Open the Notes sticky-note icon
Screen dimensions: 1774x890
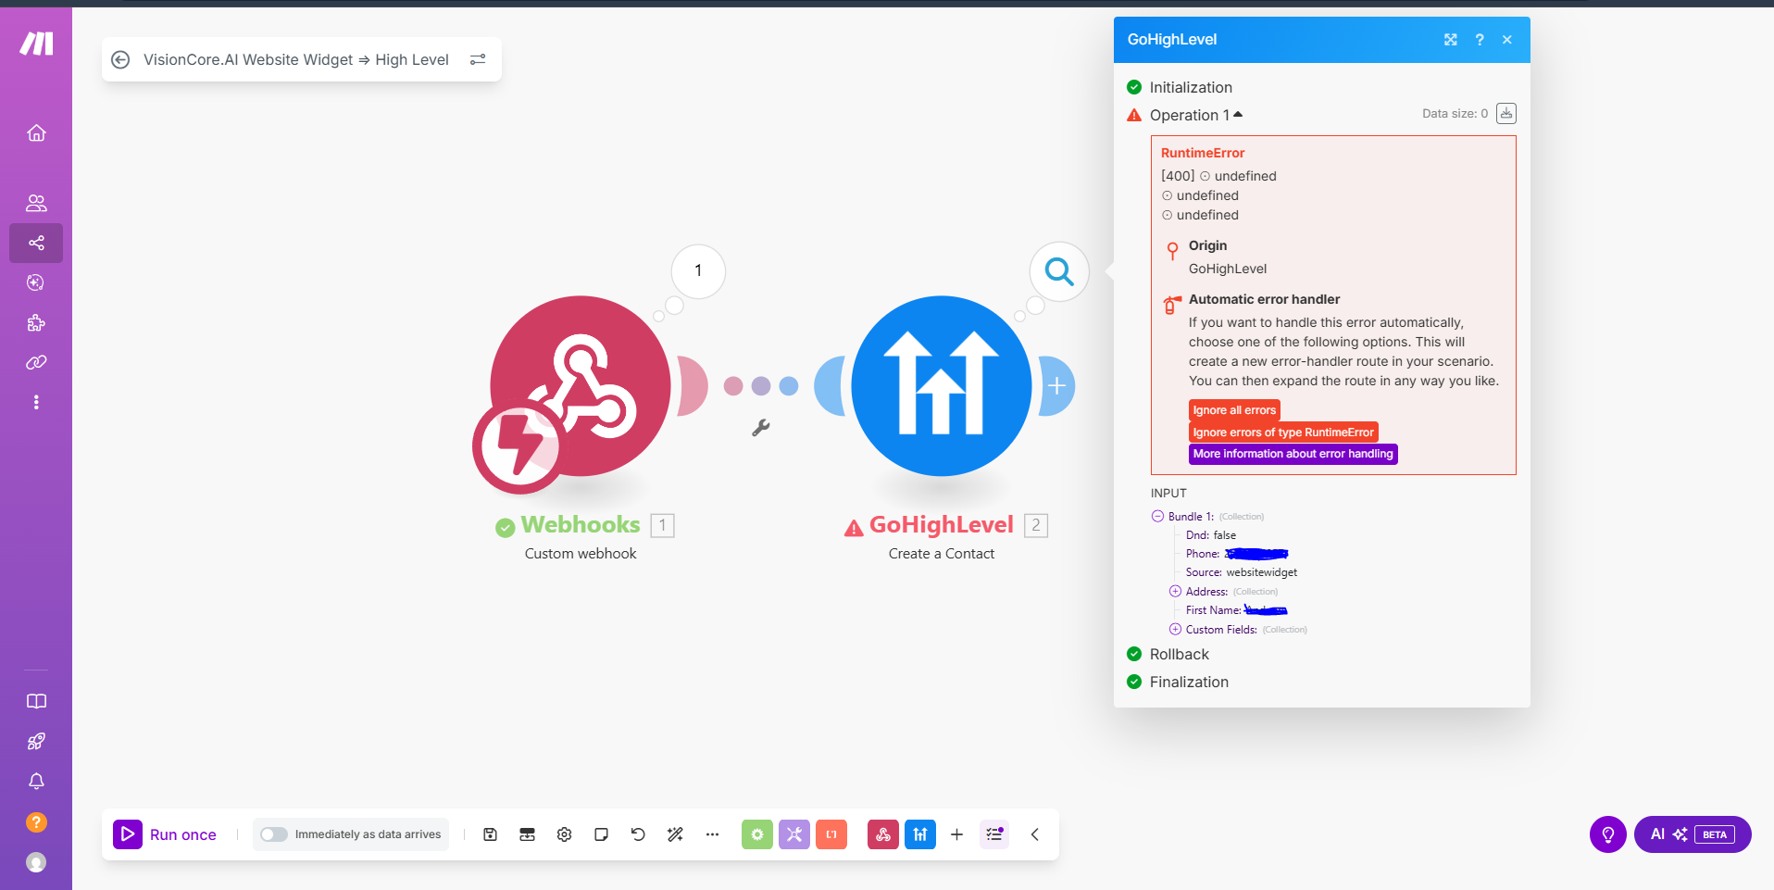(601, 834)
